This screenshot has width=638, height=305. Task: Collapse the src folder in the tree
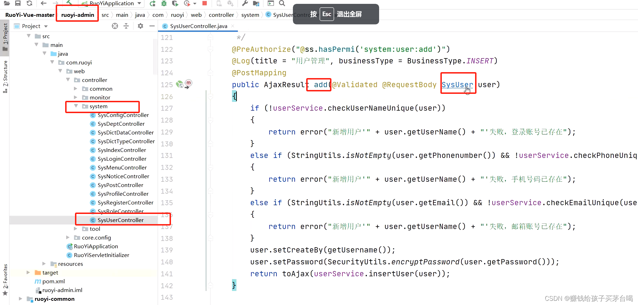[29, 36]
